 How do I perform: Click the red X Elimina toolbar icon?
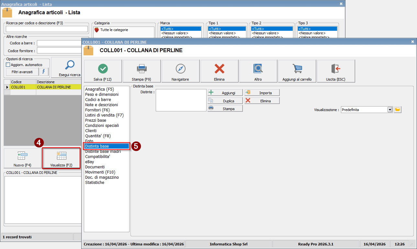[219, 68]
